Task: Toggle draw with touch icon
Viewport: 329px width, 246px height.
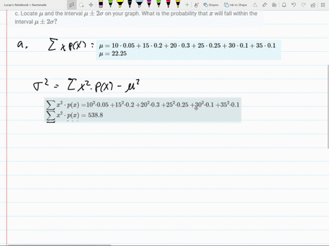Action: click(x=196, y=5)
